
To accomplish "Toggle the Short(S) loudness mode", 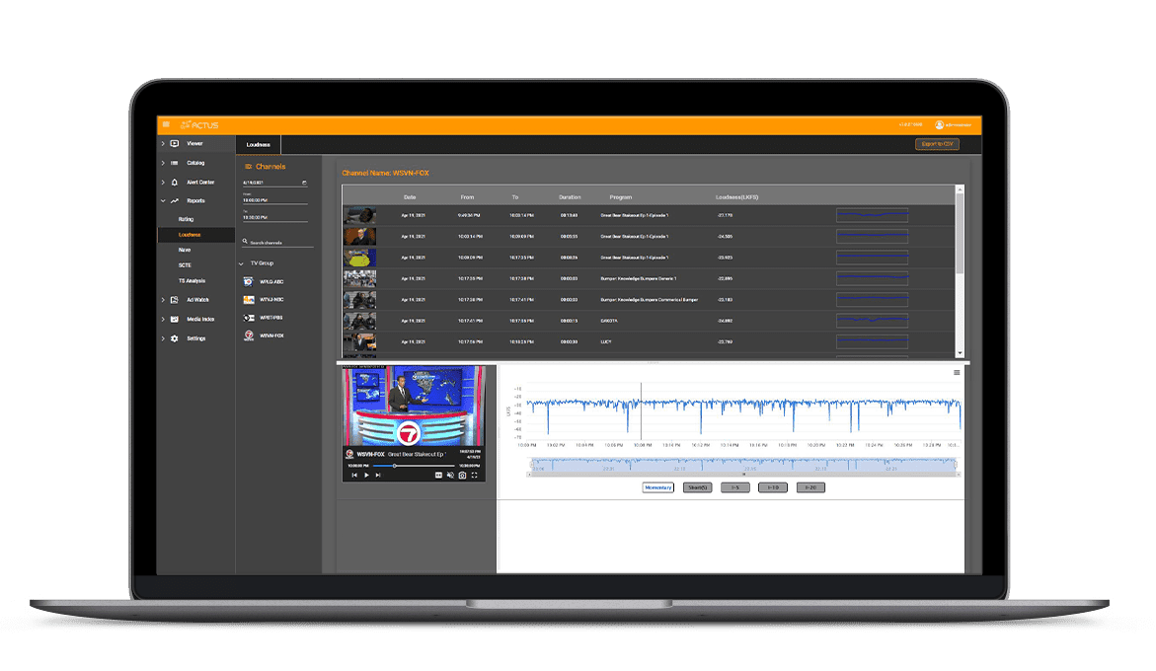I will [697, 487].
